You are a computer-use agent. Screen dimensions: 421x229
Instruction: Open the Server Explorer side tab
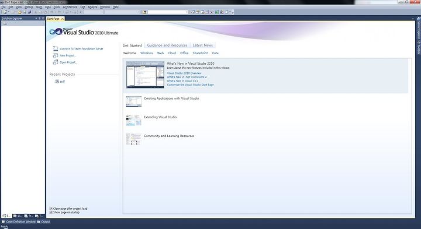pos(418,28)
